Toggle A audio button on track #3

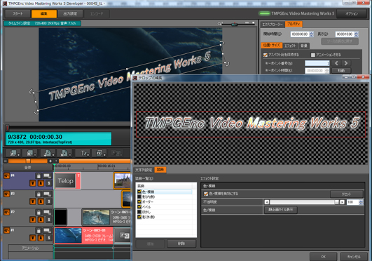pos(41,201)
